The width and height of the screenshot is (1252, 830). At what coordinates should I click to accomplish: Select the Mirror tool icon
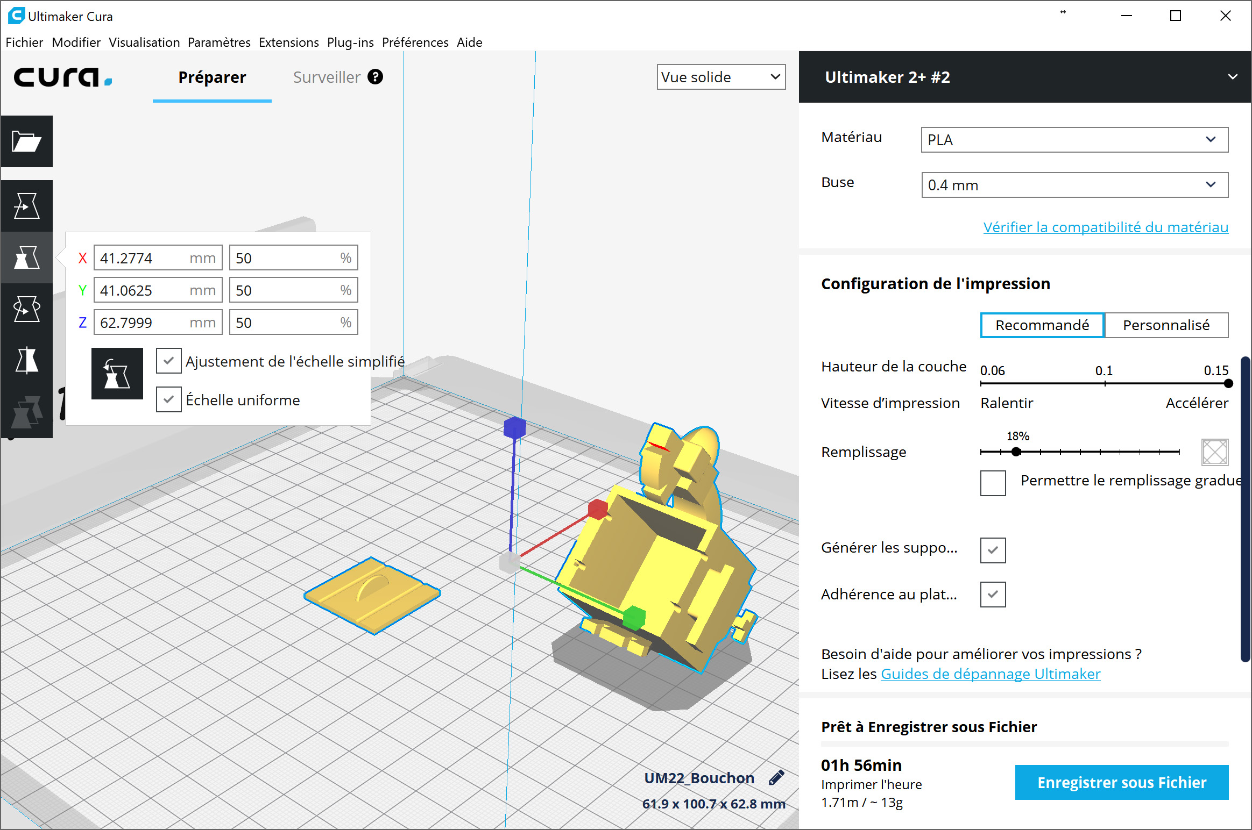pos(26,360)
